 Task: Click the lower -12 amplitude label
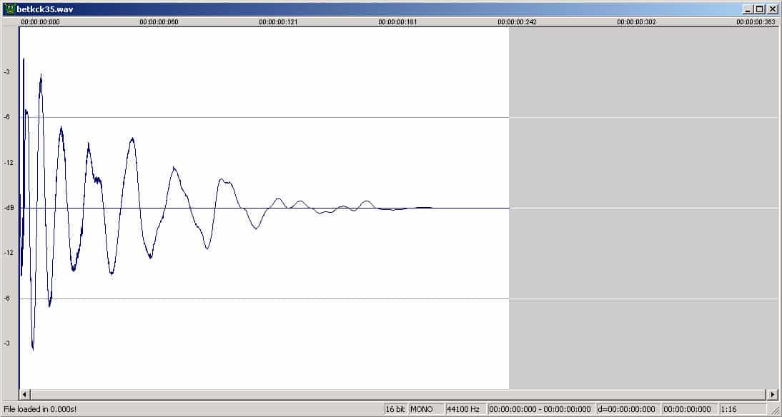8,253
